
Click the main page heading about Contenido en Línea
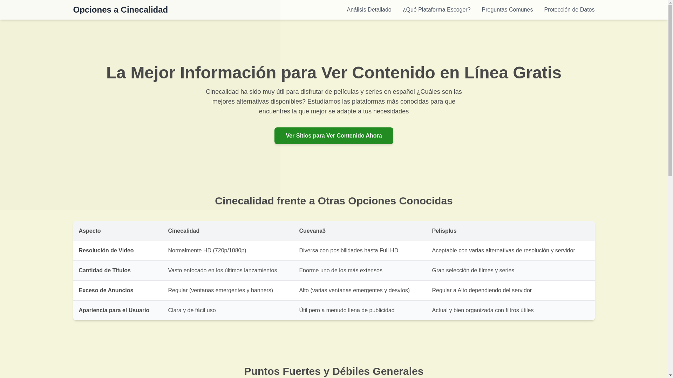point(334,72)
